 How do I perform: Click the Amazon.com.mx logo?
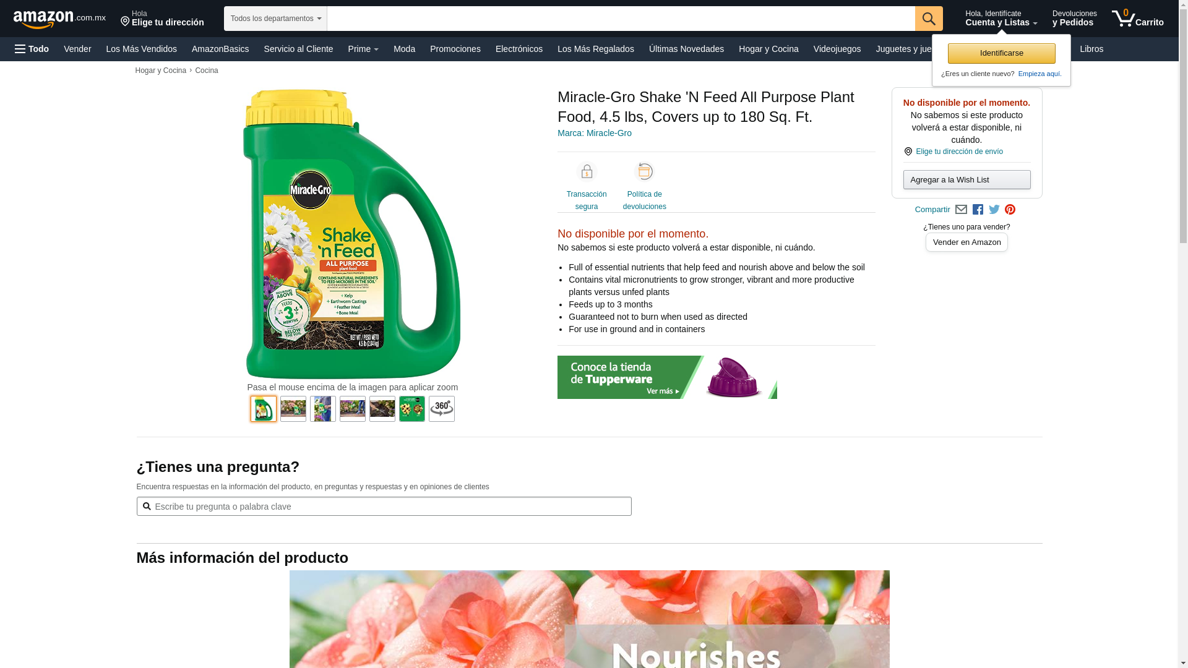point(59,19)
